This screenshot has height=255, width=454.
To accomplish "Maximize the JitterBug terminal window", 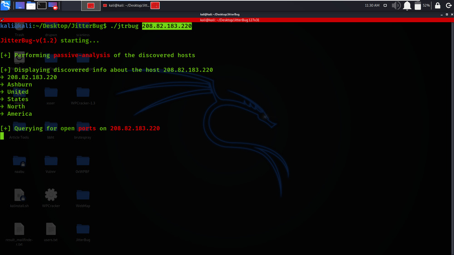I will click(447, 15).
